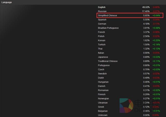Screen dimensions: 166x117
Task: Click the +0.08% Brazilian Portuguese change
Action: [156, 28]
